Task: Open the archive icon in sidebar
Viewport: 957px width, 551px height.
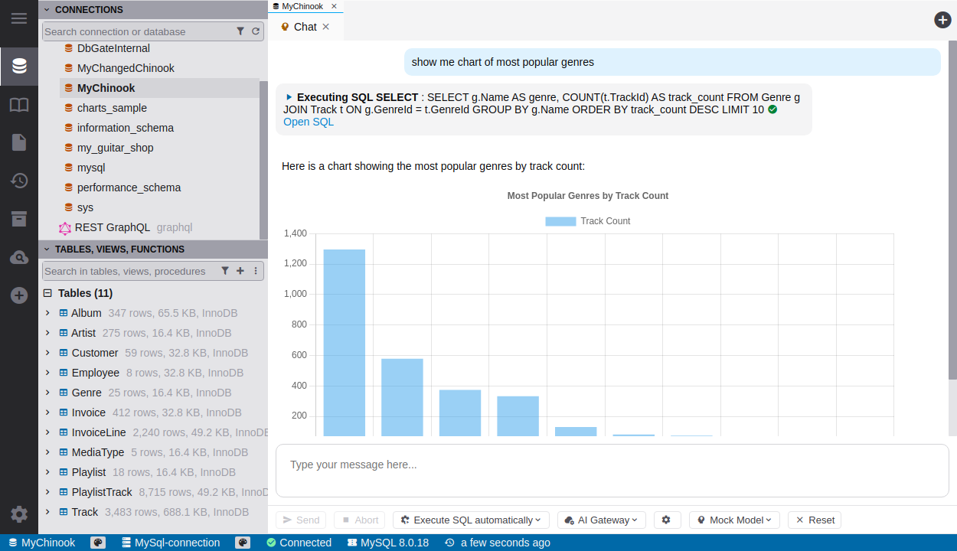Action: tap(19, 219)
